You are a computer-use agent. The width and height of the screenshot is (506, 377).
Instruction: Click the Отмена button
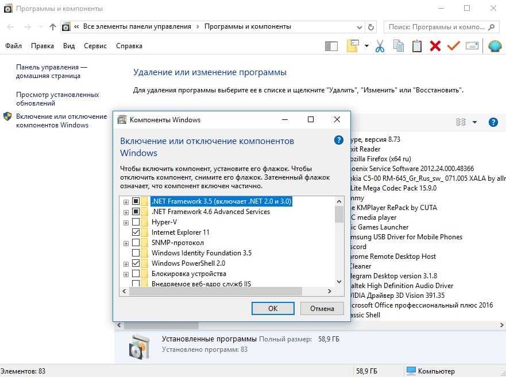[x=322, y=308]
